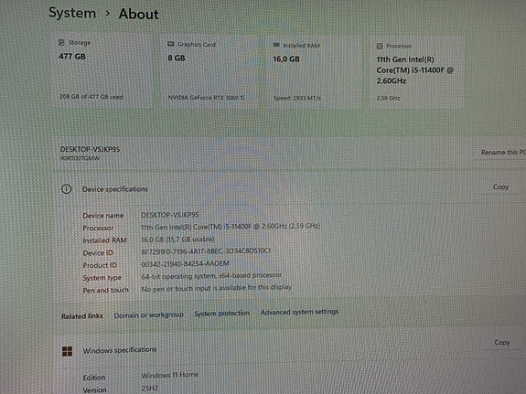
Task: Open Domain or workgroup link
Action: tap(148, 315)
